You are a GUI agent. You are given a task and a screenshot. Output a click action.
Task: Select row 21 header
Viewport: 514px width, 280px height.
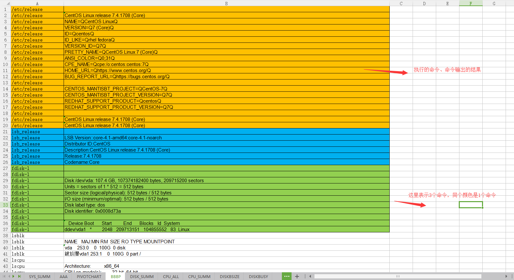coord(5,132)
